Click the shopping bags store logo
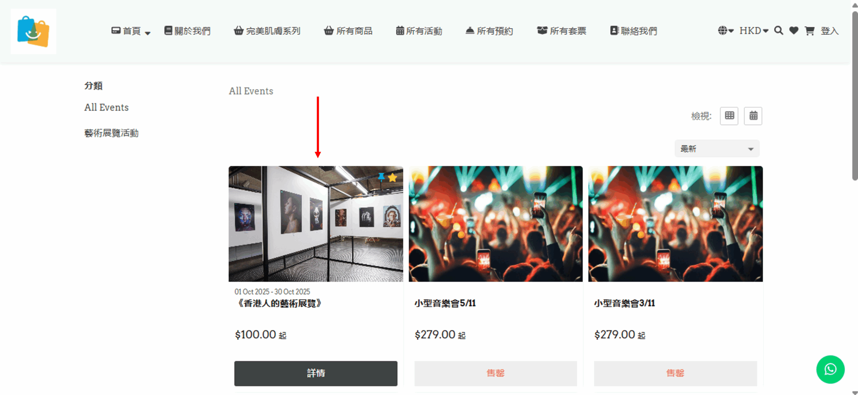This screenshot has height=395, width=858. pyautogui.click(x=34, y=31)
